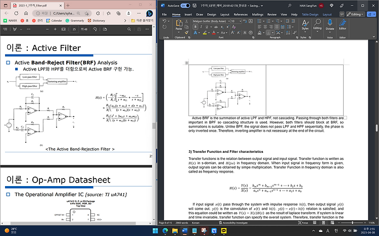Image resolution: width=379 pixels, height=236 pixels.
Task: Click the Share button in Word
Action: pyautogui.click(x=371, y=14)
